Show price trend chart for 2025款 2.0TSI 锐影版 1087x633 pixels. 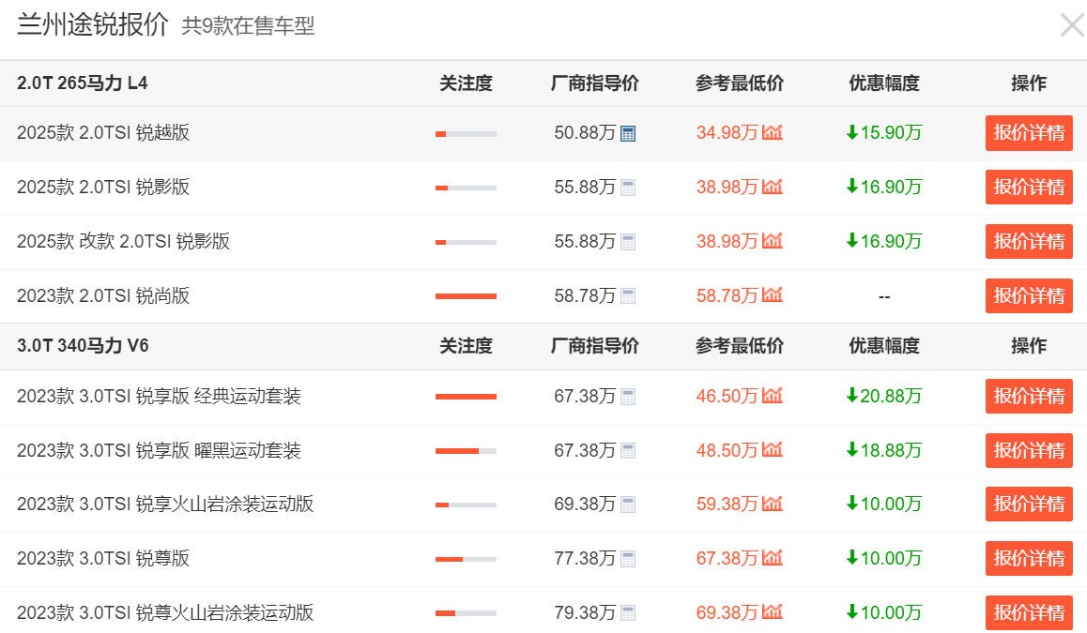[773, 187]
